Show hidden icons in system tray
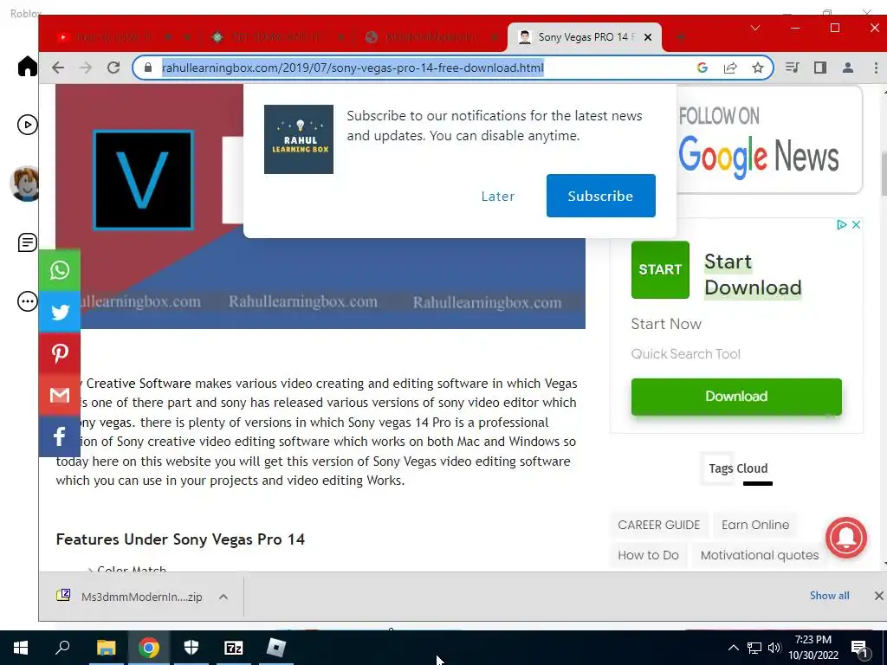887x665 pixels. pyautogui.click(x=733, y=648)
